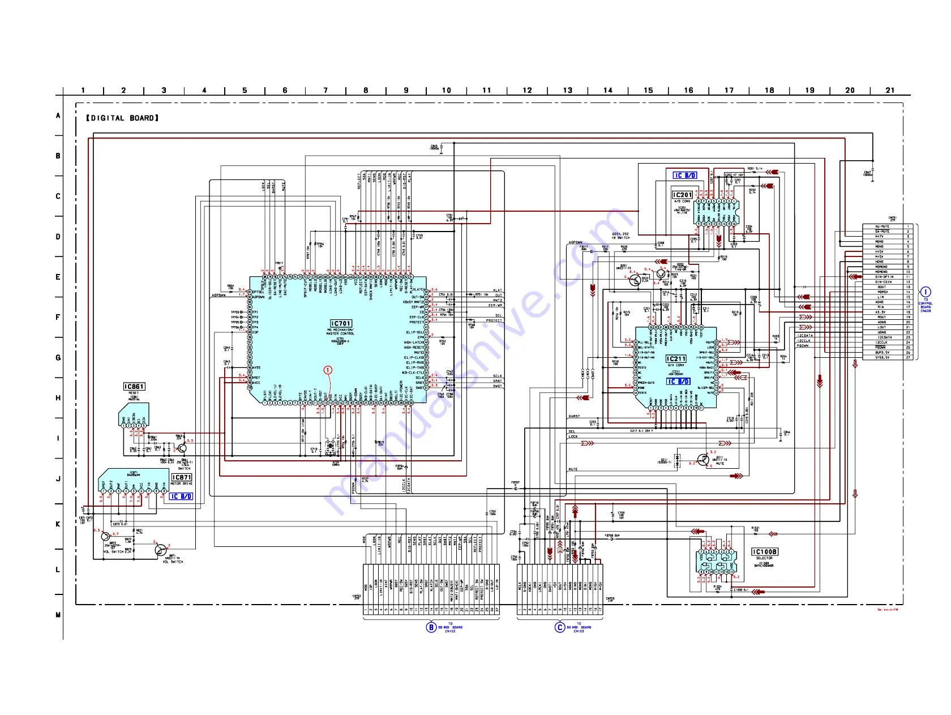Click row letter A on the grid
951x715 pixels.
pos(58,115)
